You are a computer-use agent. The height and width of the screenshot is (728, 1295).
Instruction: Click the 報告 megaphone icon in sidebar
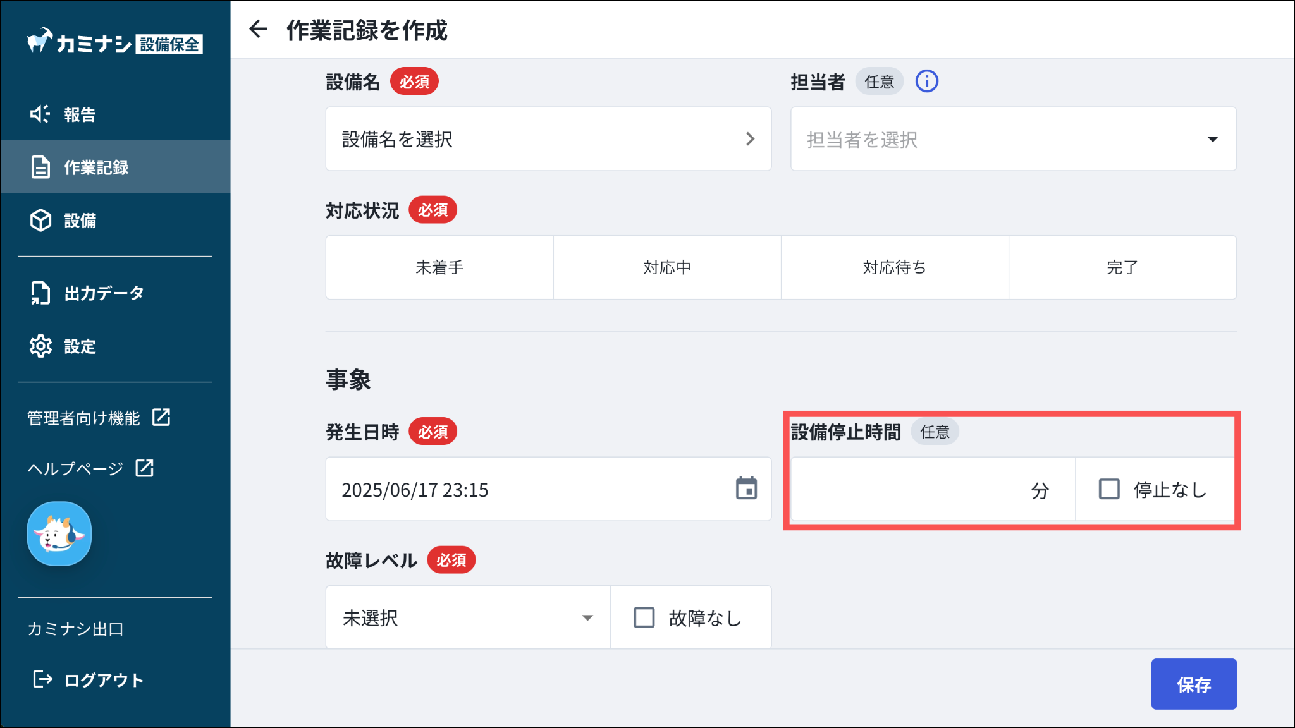click(x=40, y=114)
